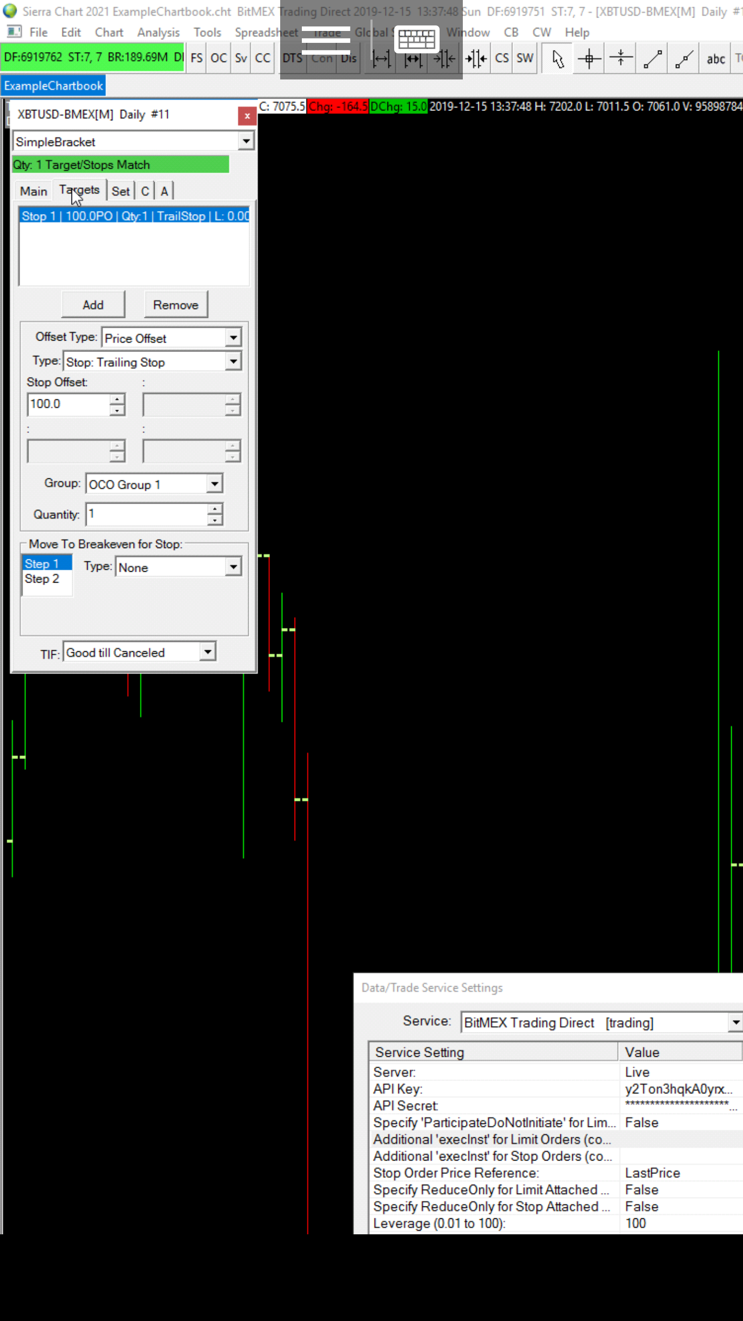Open the SimpleBracket configuration dropdown
The height and width of the screenshot is (1321, 743).
246,141
